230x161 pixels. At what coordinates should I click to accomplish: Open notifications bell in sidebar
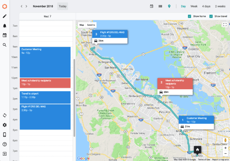pyautogui.click(x=5, y=26)
